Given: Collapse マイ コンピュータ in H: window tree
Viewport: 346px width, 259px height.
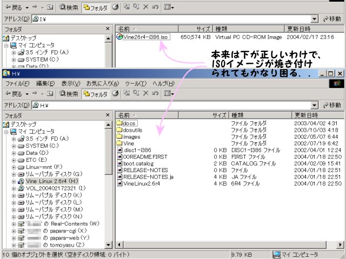Looking at the screenshot, I should [6, 132].
